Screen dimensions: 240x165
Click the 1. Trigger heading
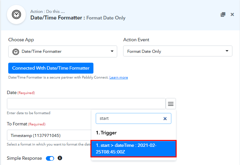point(106,133)
